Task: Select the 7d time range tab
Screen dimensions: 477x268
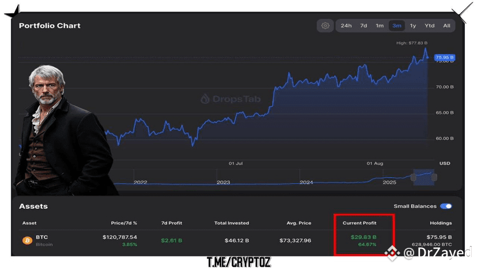Action: [364, 26]
